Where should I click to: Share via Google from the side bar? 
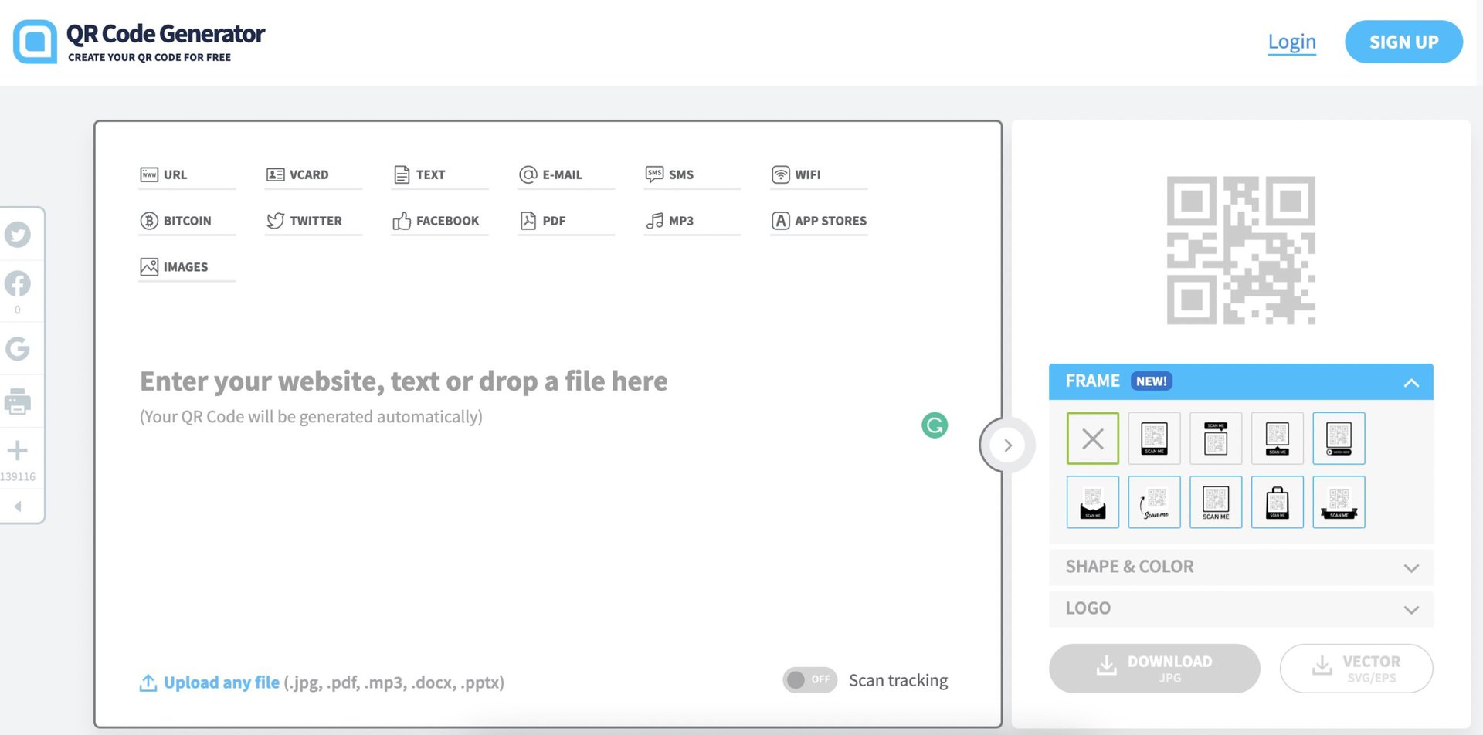click(x=18, y=349)
